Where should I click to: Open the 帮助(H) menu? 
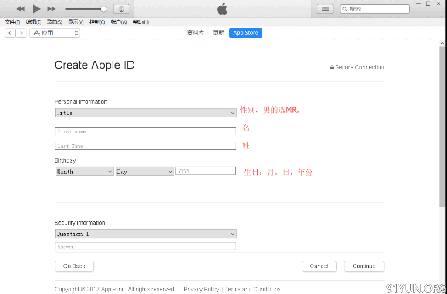141,22
